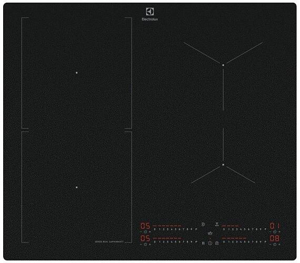Tap the padlock child-lock symbol

[217, 243]
